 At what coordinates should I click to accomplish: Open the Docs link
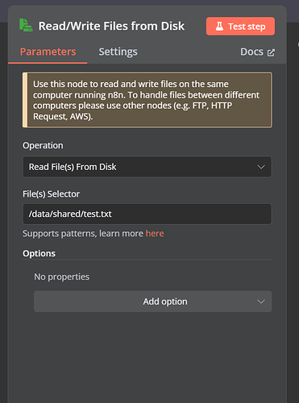click(x=257, y=52)
